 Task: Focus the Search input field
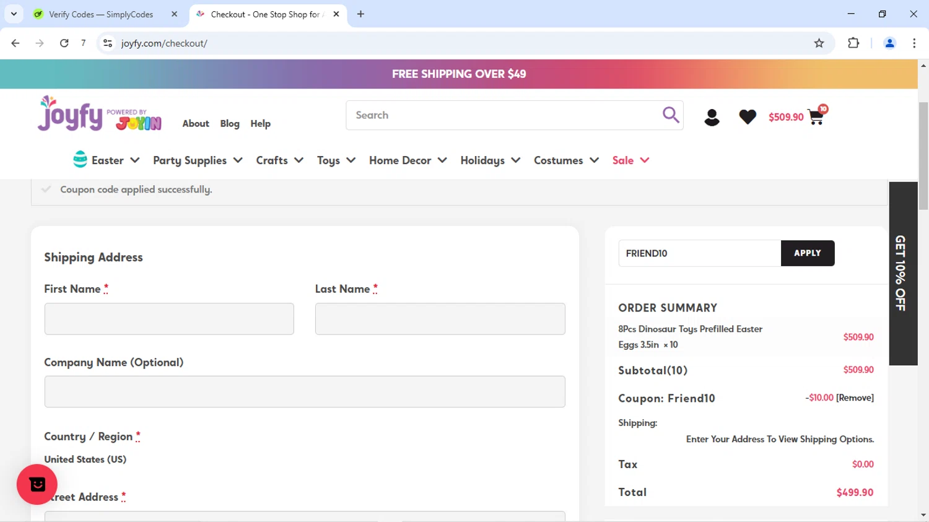click(505, 115)
